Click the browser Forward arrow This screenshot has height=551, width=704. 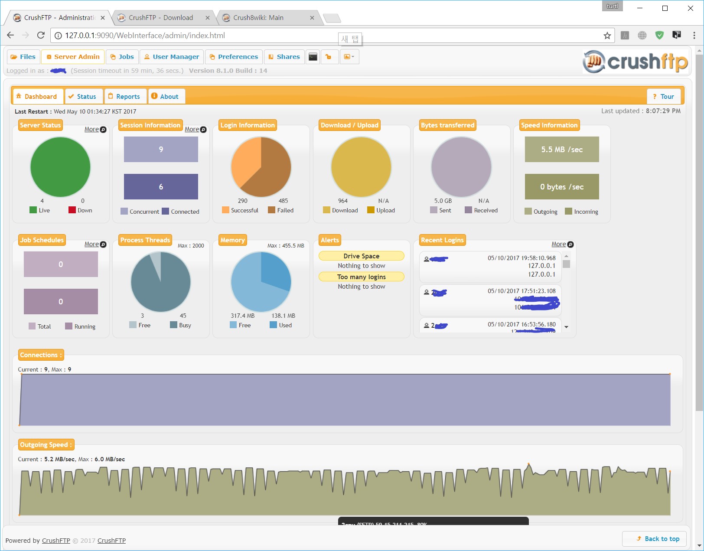click(26, 35)
